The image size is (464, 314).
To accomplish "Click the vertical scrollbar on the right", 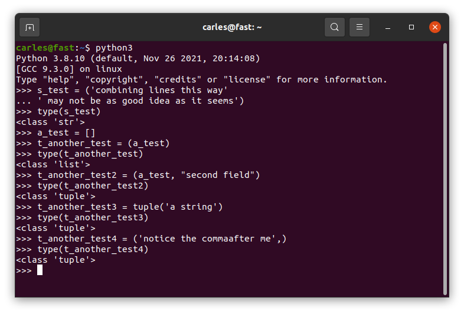I will [445, 169].
